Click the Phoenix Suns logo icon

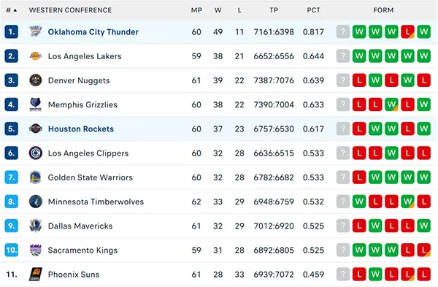coord(36,274)
